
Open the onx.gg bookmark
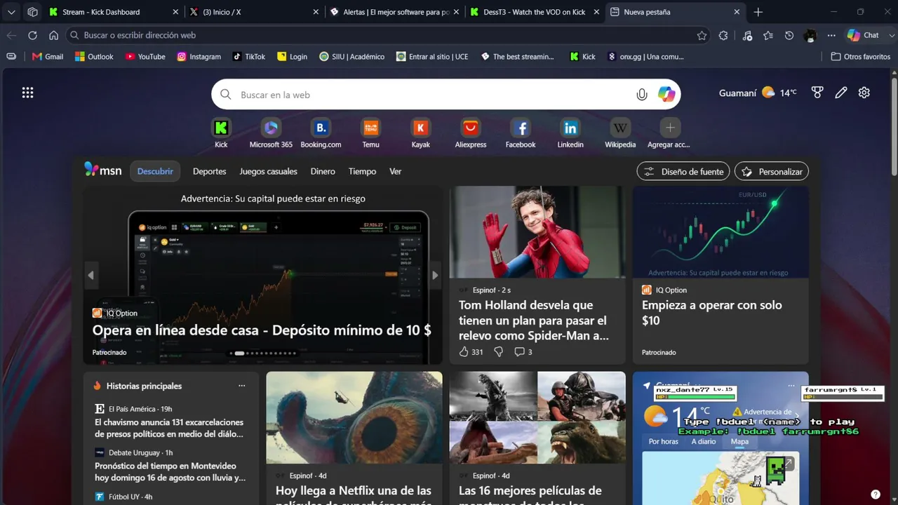(x=645, y=57)
